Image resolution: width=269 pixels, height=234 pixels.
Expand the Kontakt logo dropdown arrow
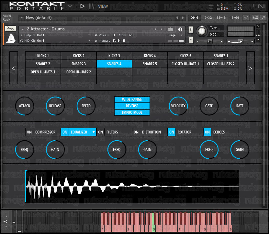click(70, 6)
